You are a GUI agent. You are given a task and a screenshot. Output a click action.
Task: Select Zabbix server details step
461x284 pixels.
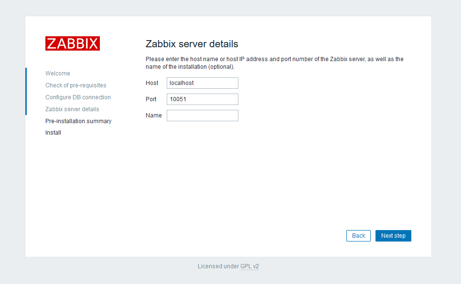(x=72, y=109)
